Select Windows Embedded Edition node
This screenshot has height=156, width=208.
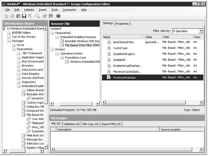pyautogui.click(x=85, y=62)
